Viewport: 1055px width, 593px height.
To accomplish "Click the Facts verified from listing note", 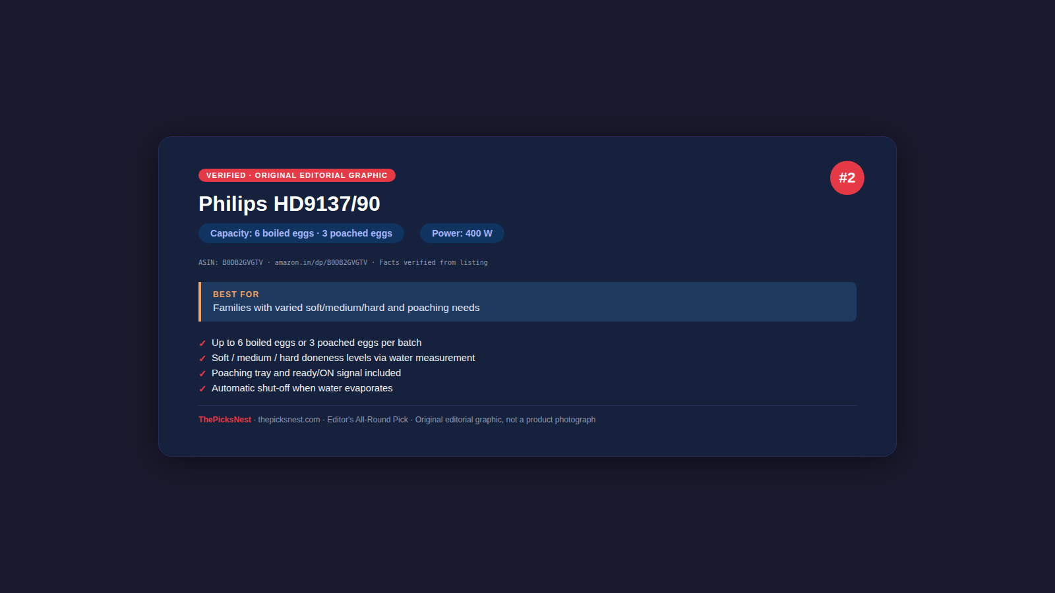I will point(433,262).
